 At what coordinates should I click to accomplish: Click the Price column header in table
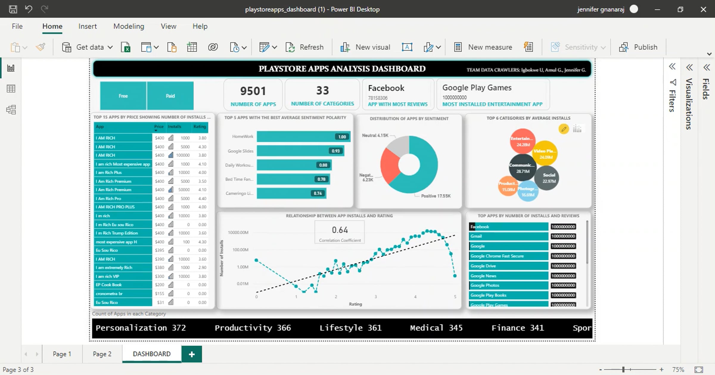tap(159, 127)
